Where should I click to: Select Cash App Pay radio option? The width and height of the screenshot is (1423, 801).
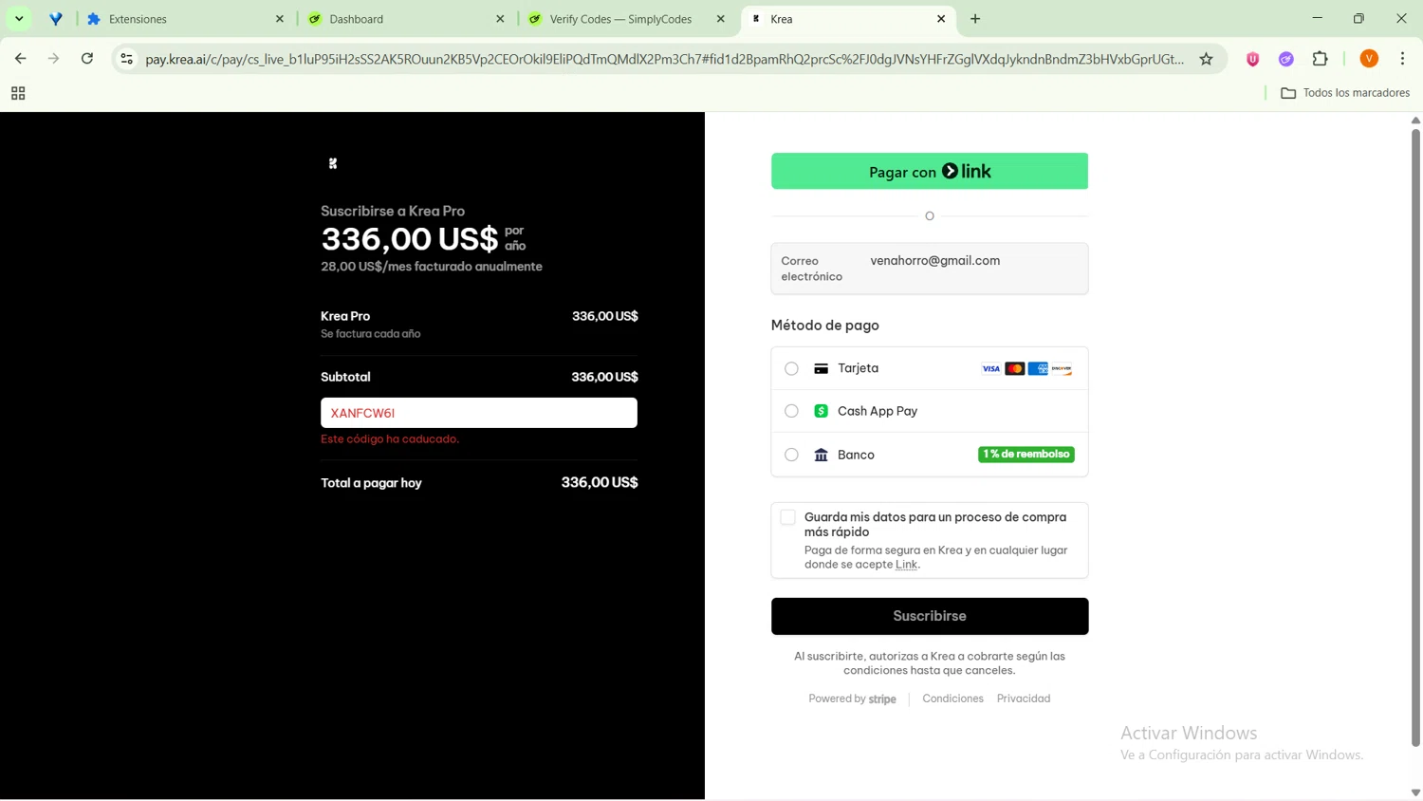point(791,411)
